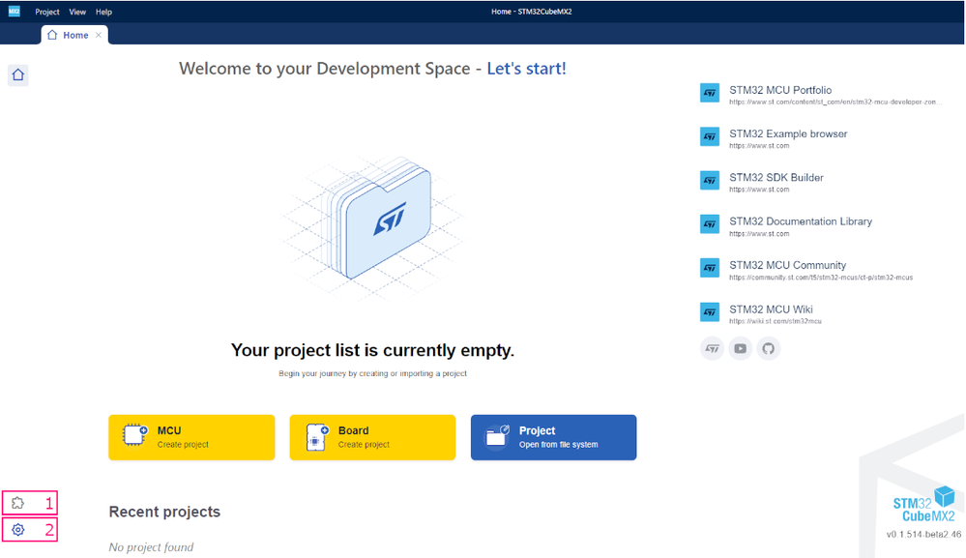Click the STM32CubeMX2 logo
The width and height of the screenshot is (966, 558).
(x=924, y=505)
